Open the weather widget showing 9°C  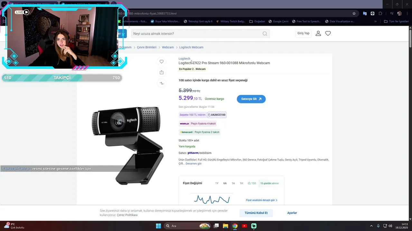[x=14, y=226]
